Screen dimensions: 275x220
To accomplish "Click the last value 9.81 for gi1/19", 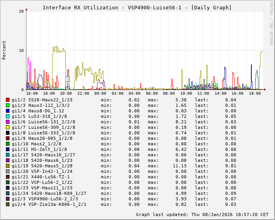I will click(230, 166).
